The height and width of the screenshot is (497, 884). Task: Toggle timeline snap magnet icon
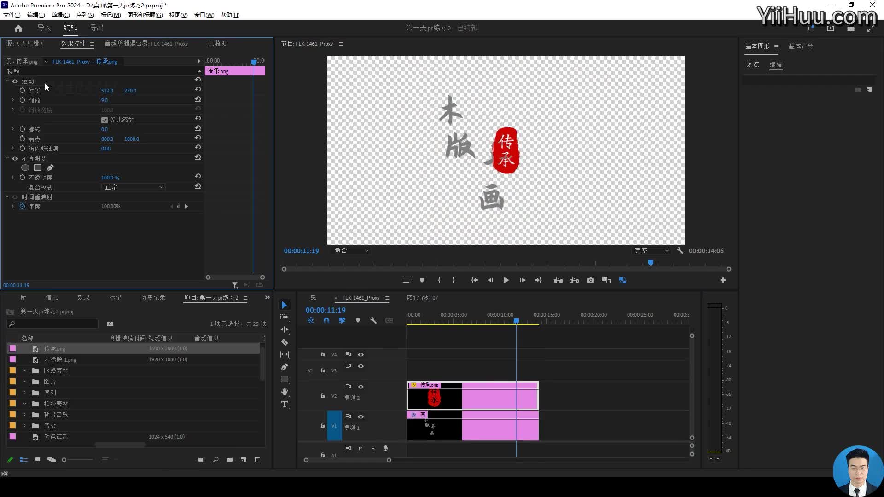326,320
